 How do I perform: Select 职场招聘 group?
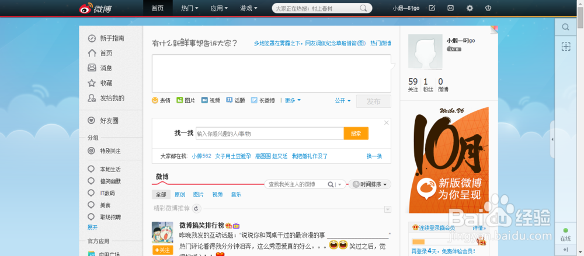(x=104, y=217)
